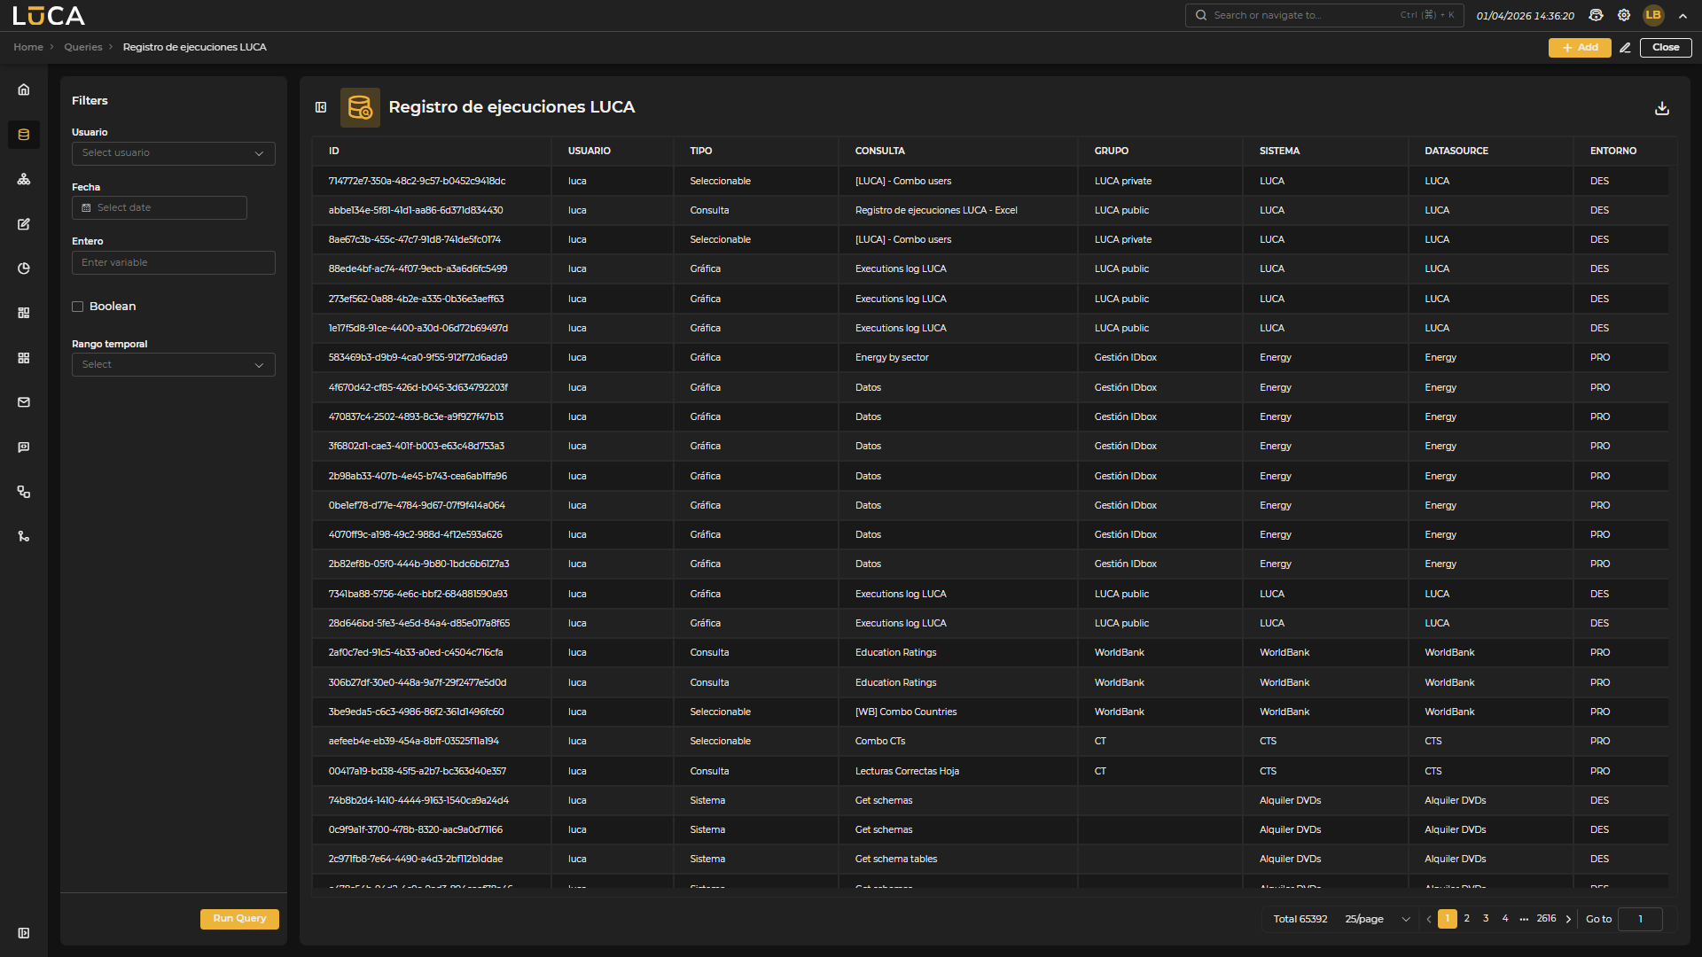Open the settings gear icon in the top bar
1702x957 pixels.
tap(1623, 15)
